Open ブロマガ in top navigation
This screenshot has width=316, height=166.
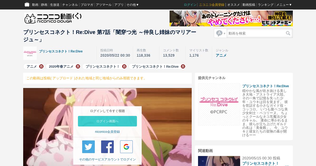coord(87,5)
